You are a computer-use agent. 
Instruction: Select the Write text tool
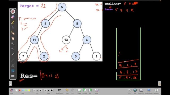tap(13, 65)
